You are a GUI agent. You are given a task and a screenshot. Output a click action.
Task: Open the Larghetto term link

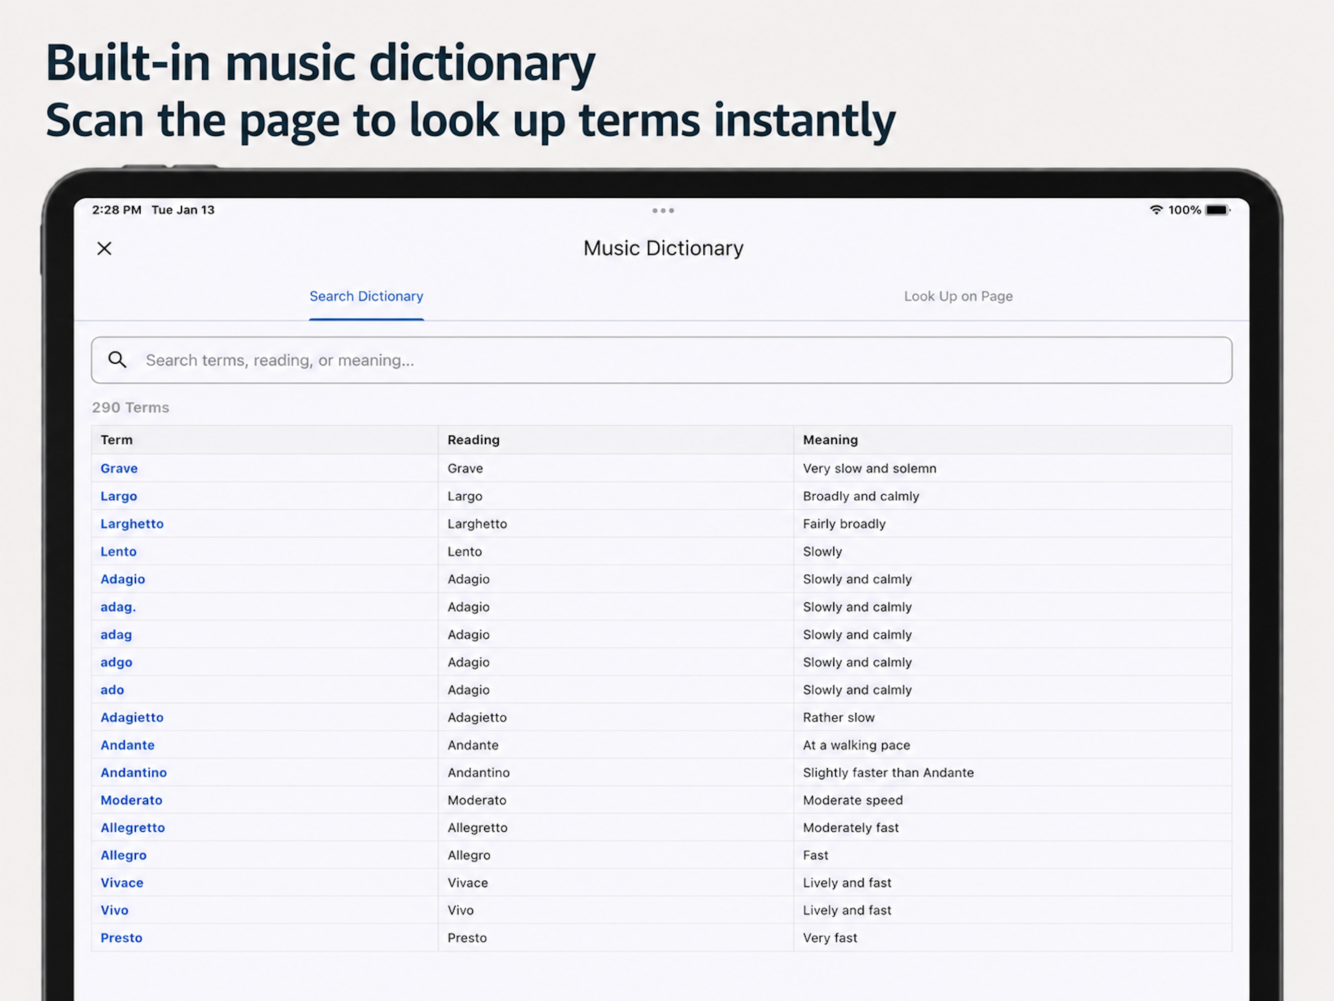[132, 524]
